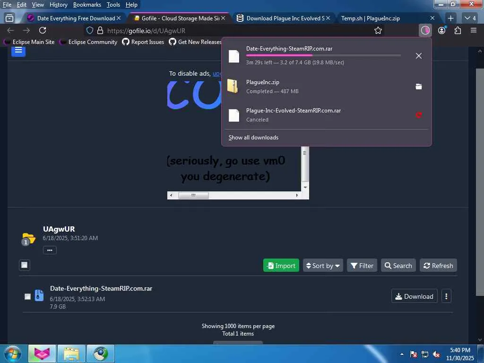Open the Edit menu
This screenshot has width=484, height=363.
(x=21, y=5)
